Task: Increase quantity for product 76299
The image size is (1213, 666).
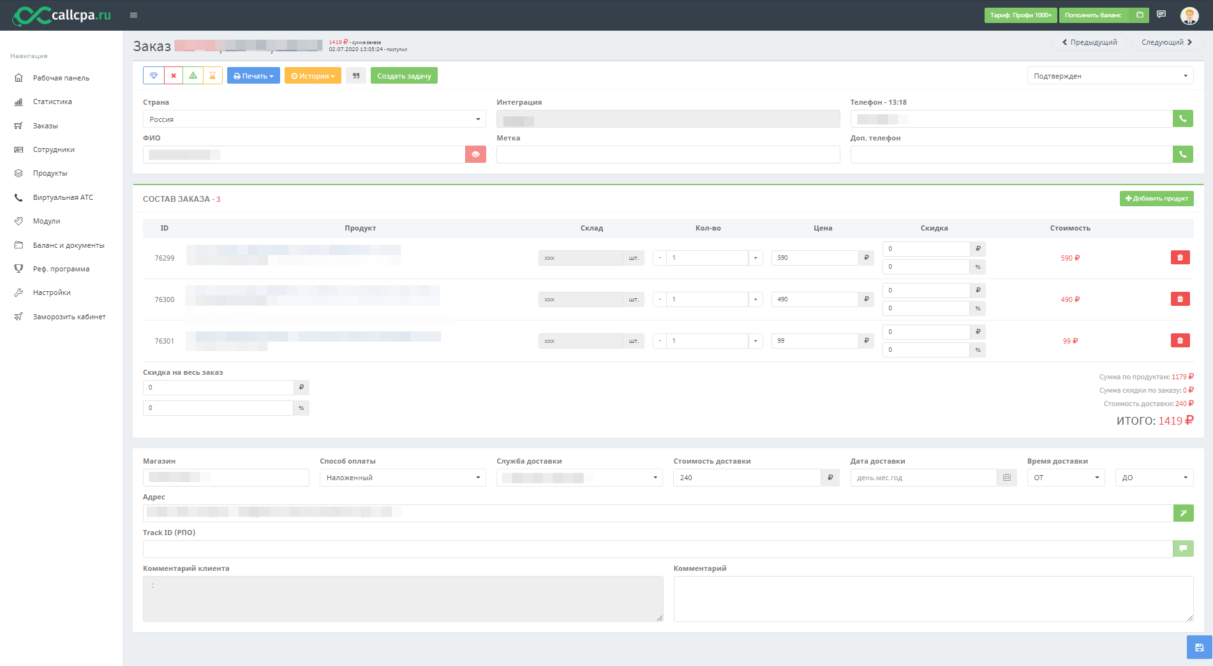Action: click(755, 258)
